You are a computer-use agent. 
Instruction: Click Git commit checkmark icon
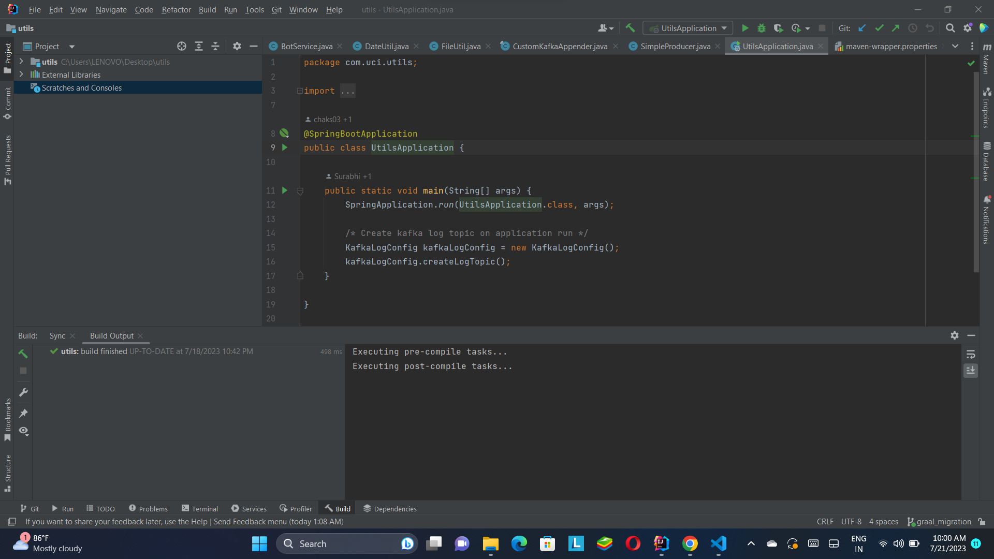(x=879, y=28)
